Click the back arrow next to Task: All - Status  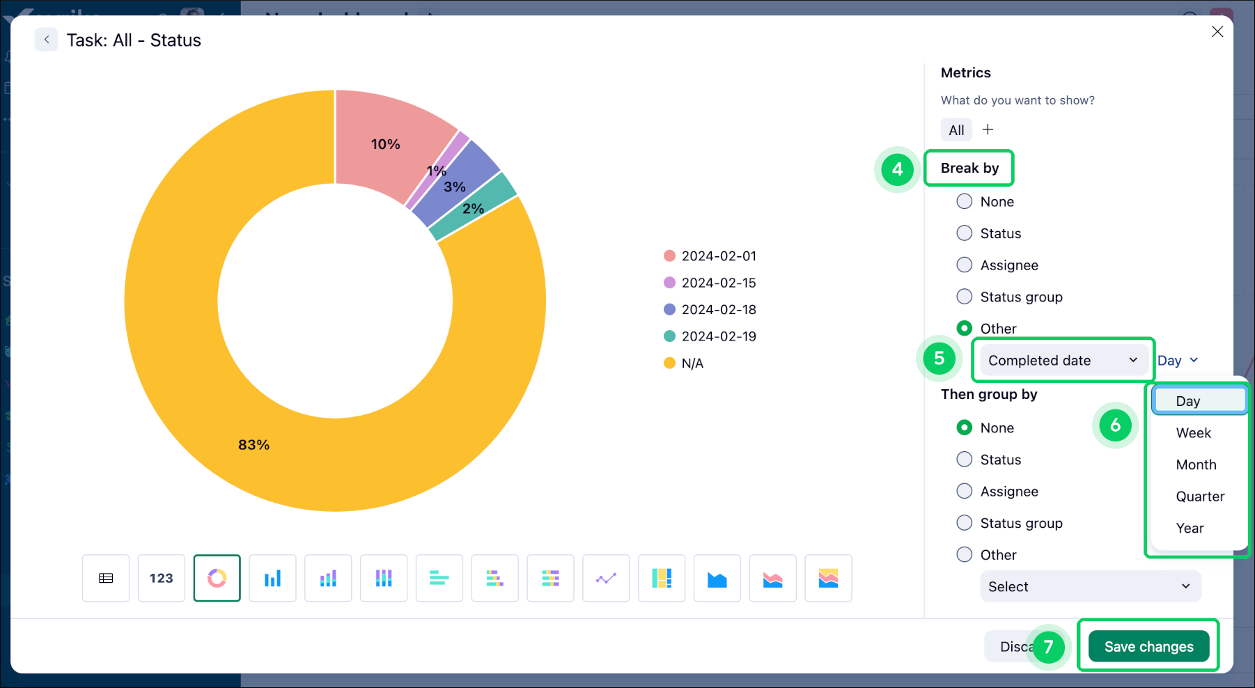pyautogui.click(x=46, y=40)
